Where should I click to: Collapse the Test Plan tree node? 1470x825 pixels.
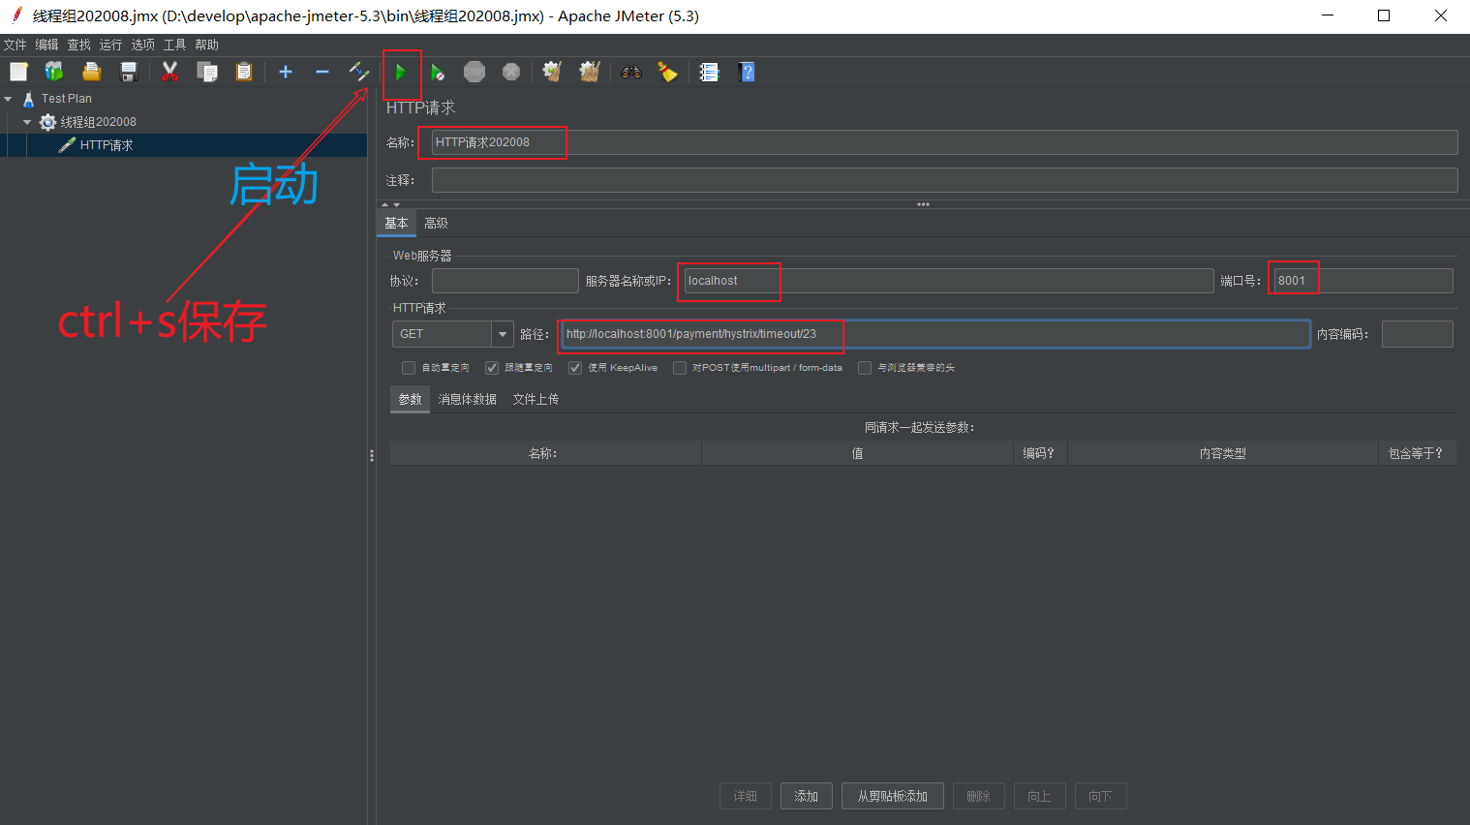8,99
